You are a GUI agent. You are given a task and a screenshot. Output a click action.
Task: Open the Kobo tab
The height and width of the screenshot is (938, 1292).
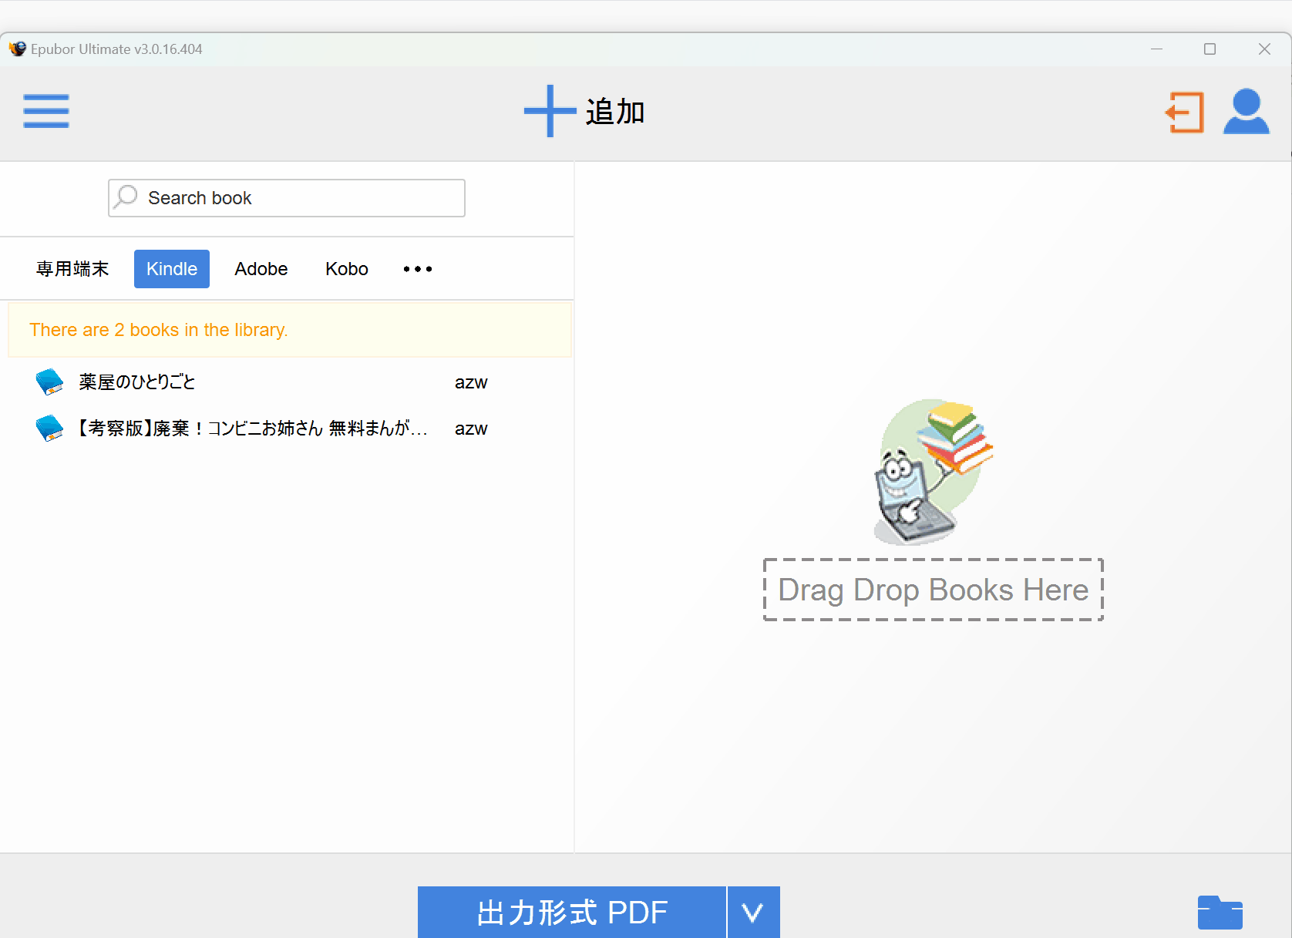347,269
